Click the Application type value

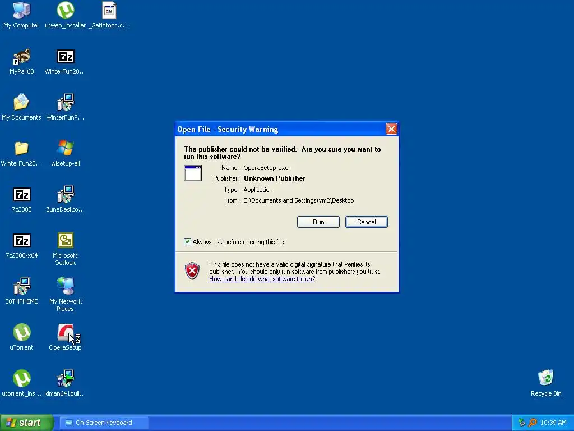[258, 190]
